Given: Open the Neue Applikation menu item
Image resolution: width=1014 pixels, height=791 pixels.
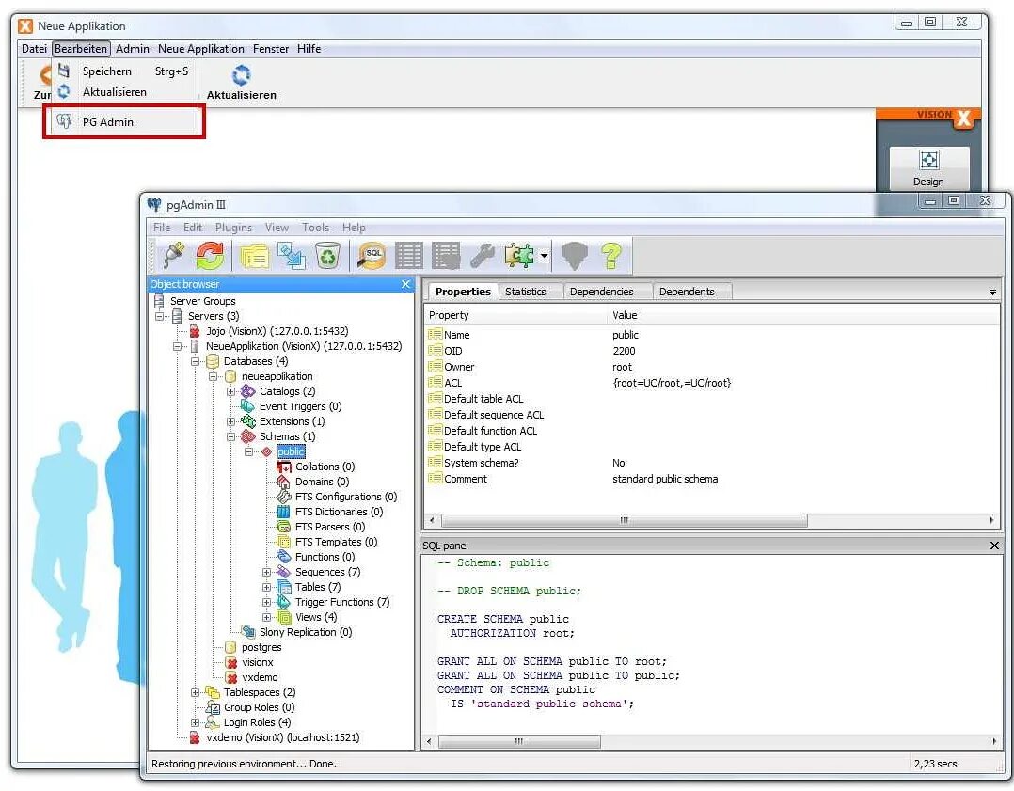Looking at the screenshot, I should click(x=201, y=49).
